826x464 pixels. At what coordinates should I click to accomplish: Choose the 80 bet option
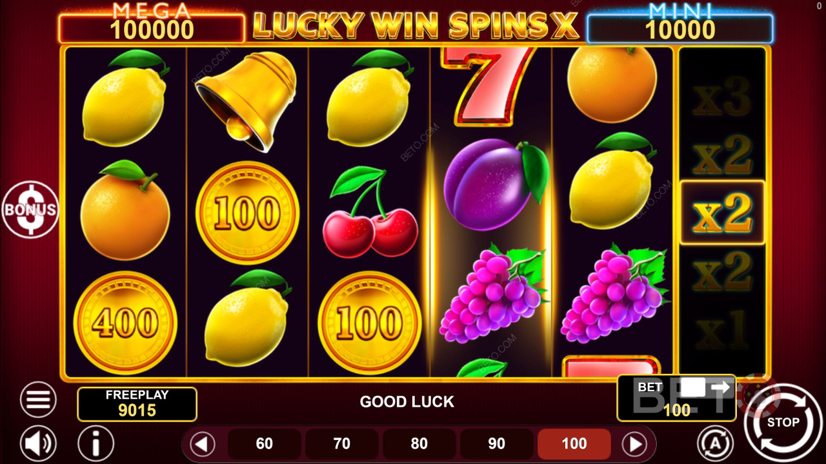point(419,444)
